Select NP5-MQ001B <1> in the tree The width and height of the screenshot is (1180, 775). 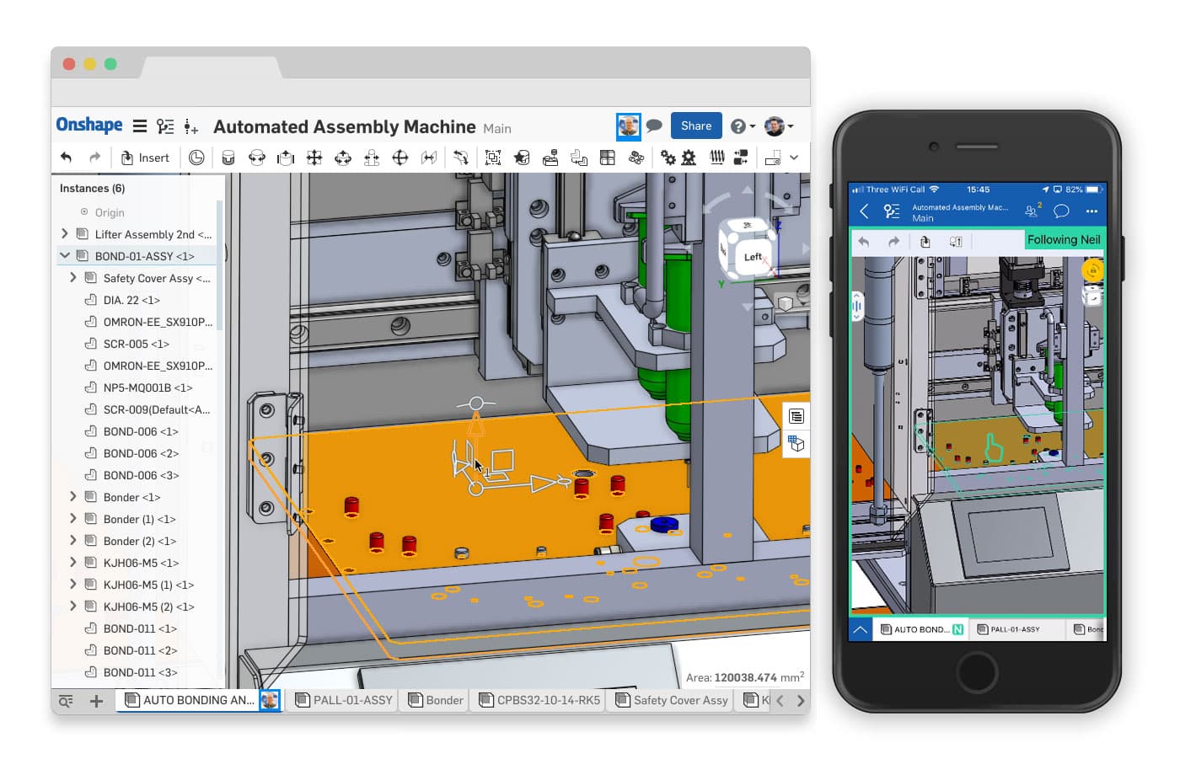click(x=147, y=387)
